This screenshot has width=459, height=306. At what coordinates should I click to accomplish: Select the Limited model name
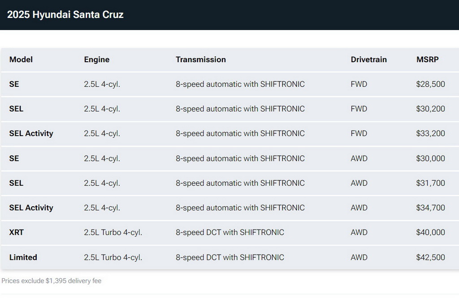(23, 257)
